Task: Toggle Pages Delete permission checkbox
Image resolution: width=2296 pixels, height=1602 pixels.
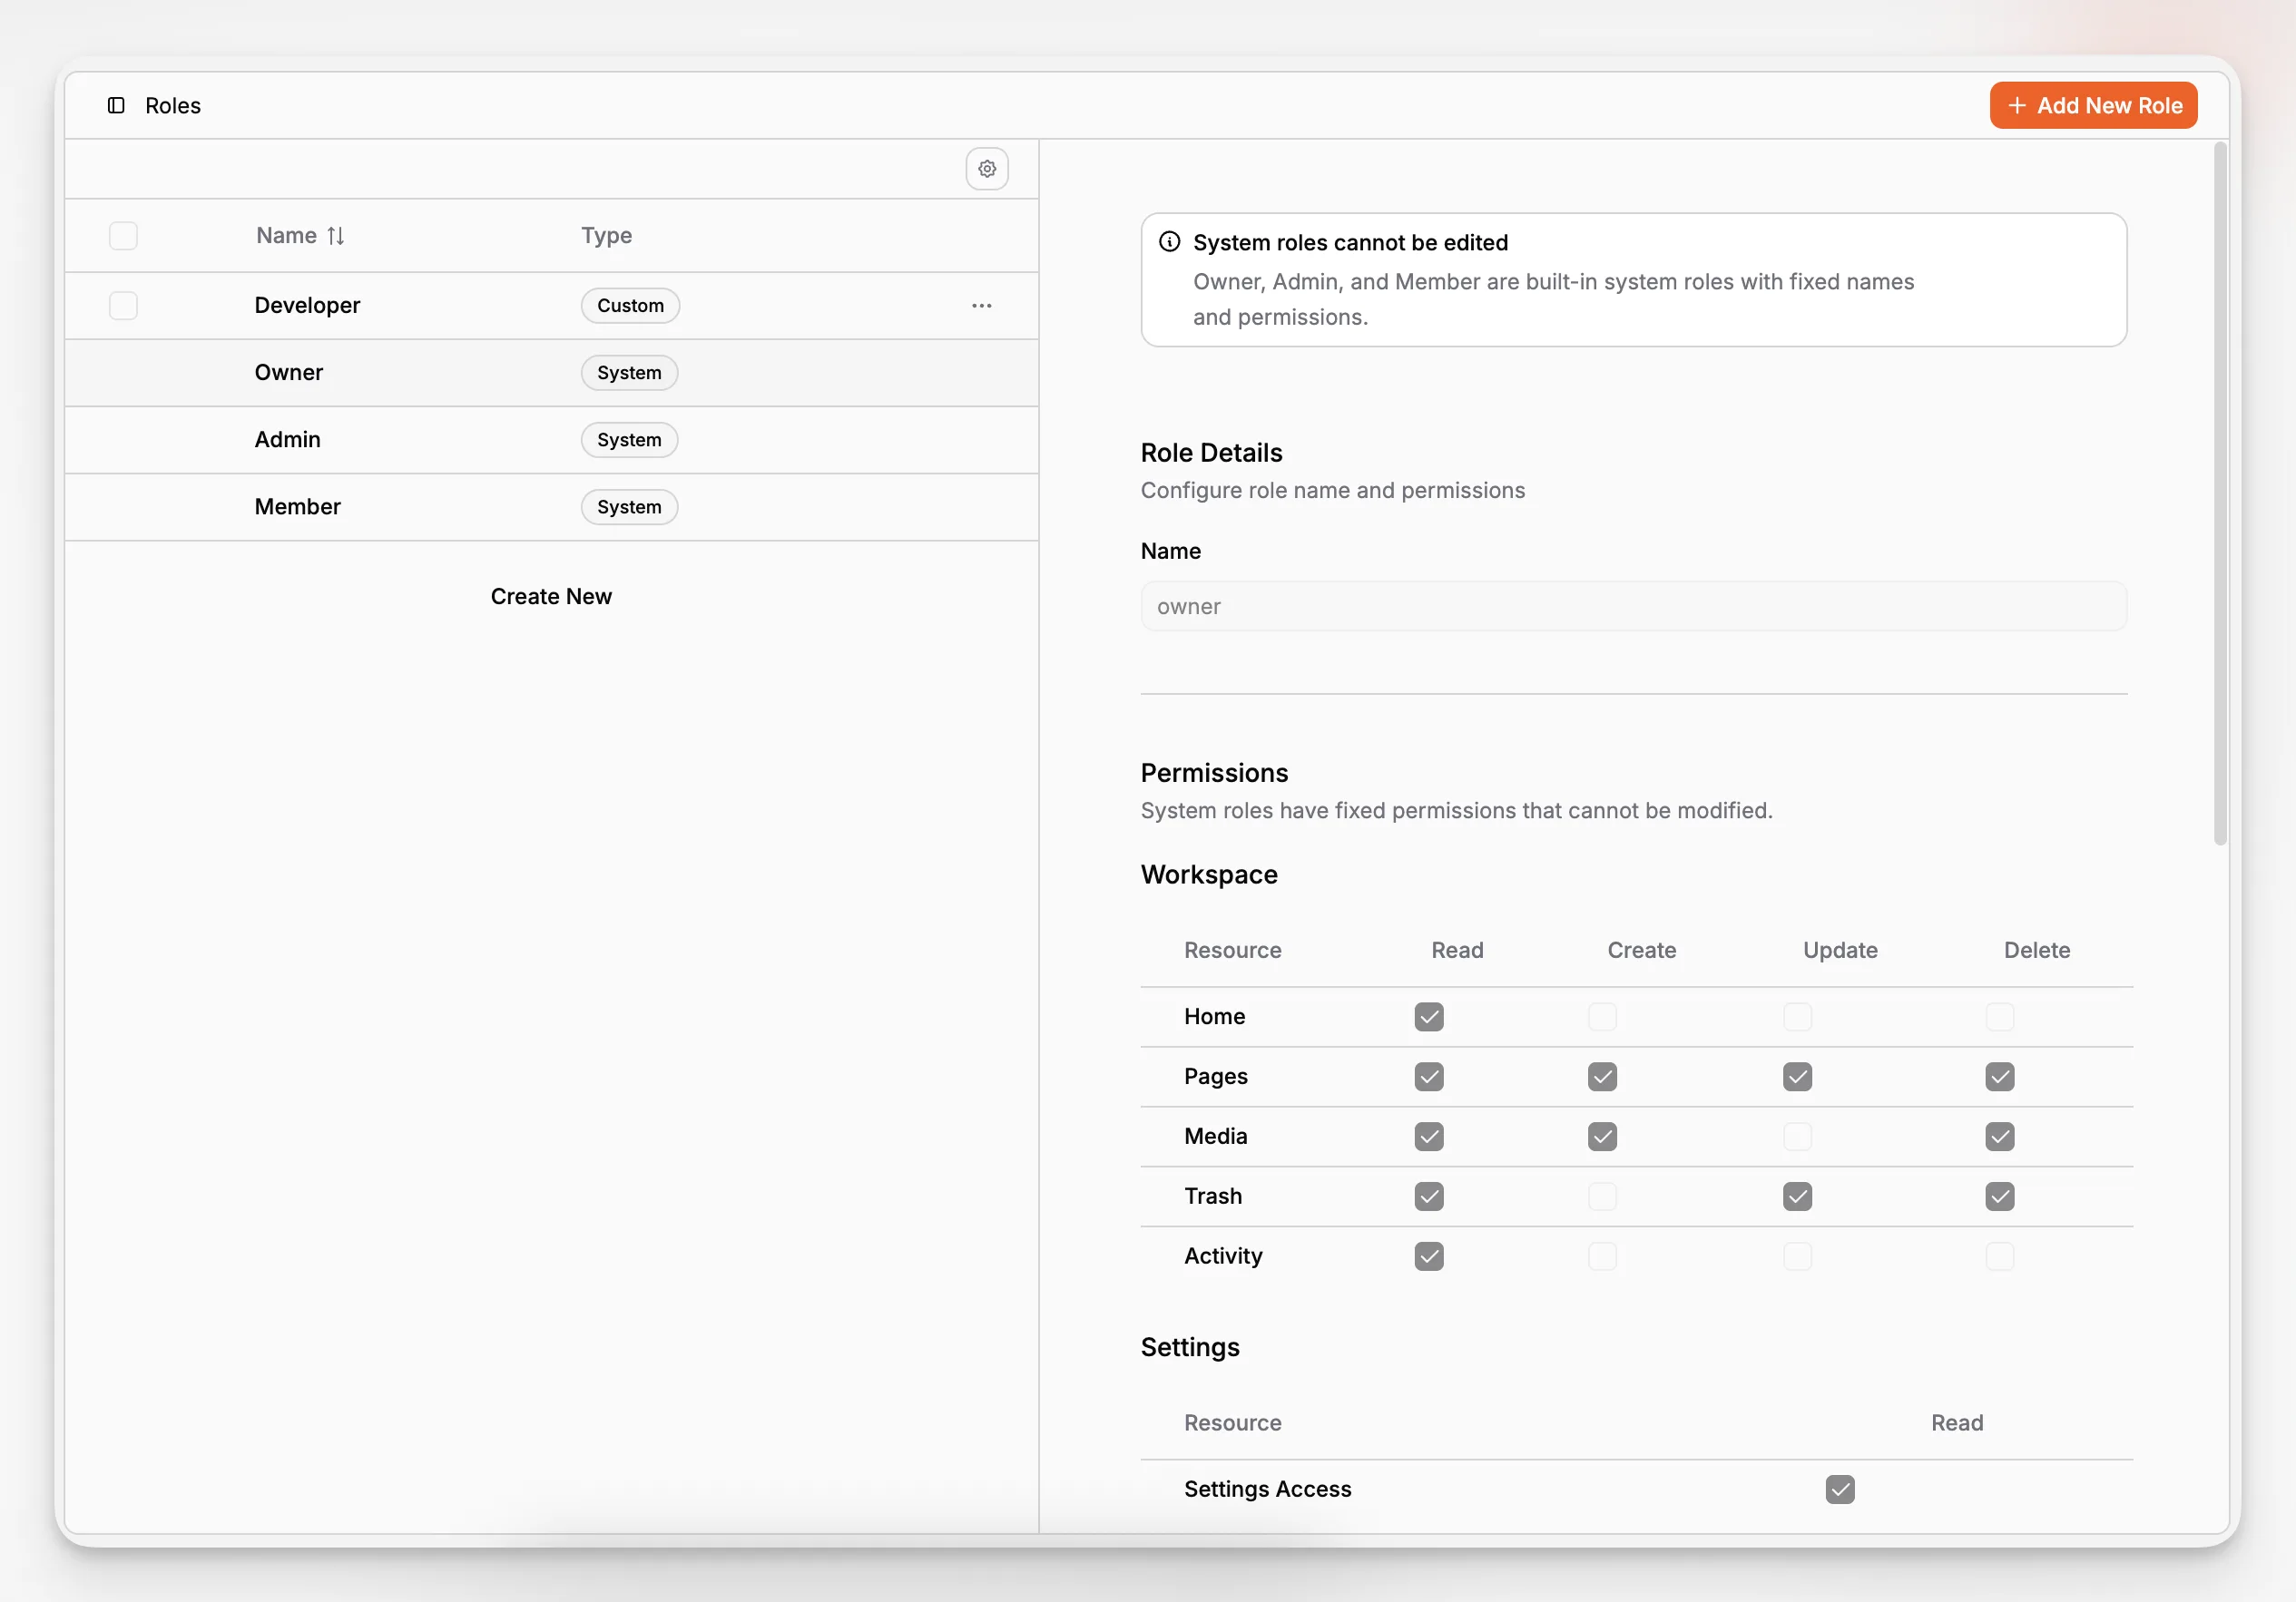Action: 1999,1077
